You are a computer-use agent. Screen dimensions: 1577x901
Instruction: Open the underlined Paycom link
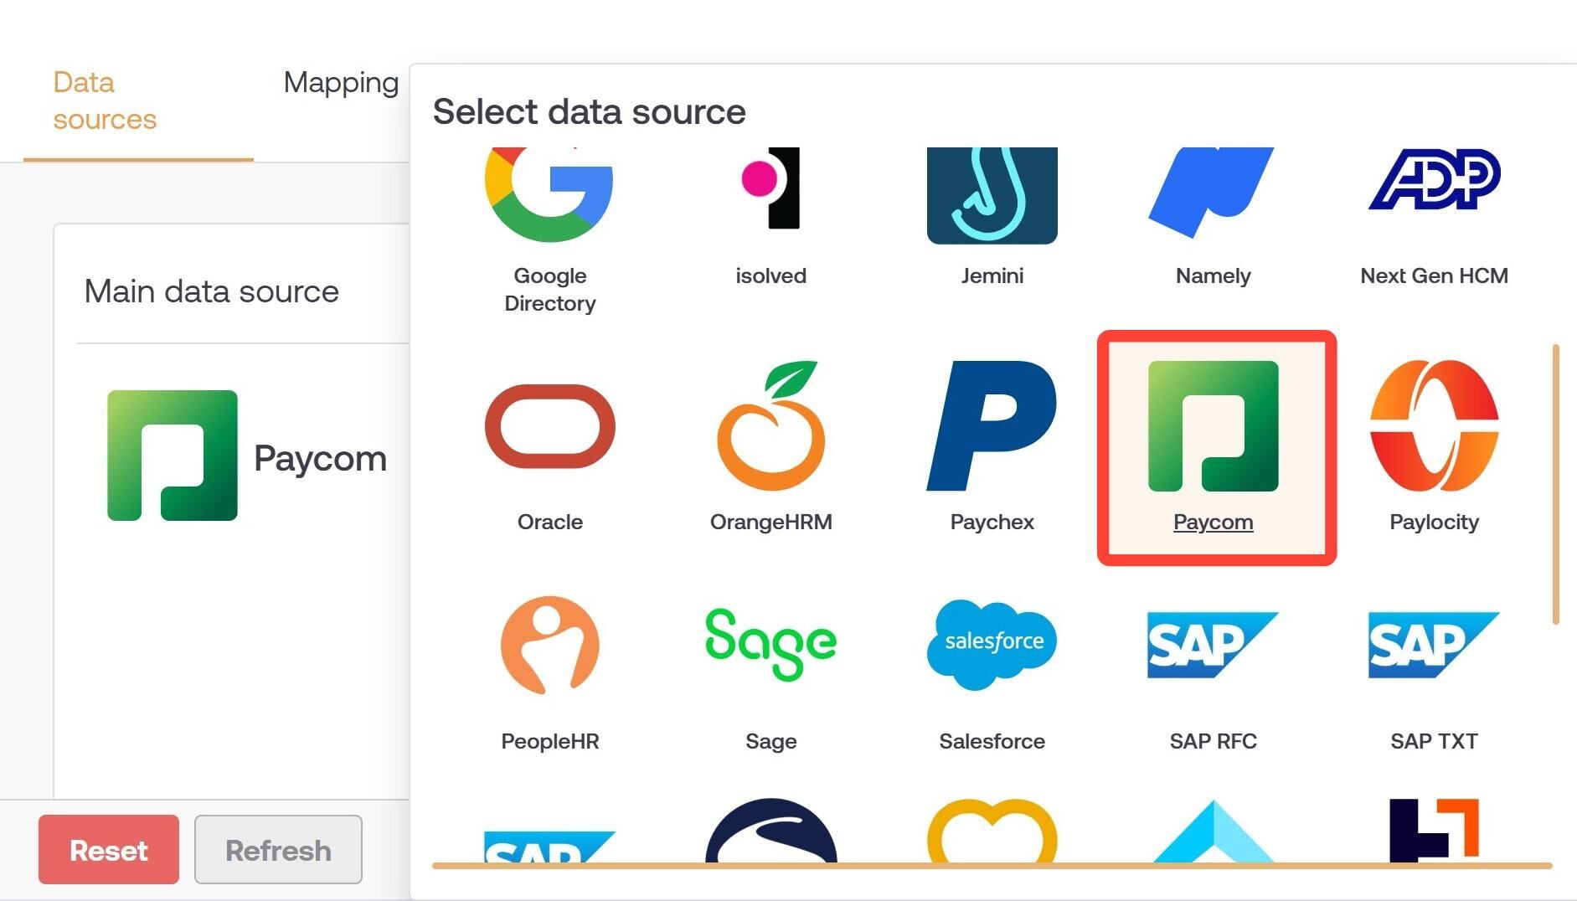click(x=1213, y=522)
